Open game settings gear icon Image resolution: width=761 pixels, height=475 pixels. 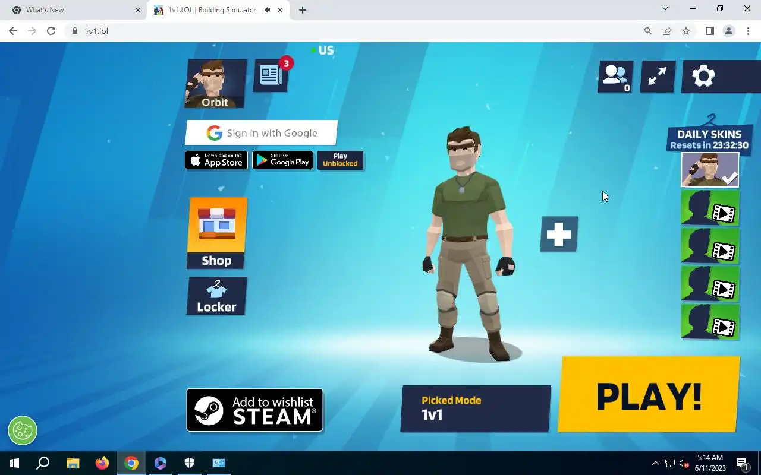tap(703, 77)
